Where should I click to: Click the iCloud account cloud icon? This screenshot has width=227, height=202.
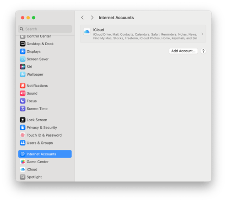click(x=87, y=32)
